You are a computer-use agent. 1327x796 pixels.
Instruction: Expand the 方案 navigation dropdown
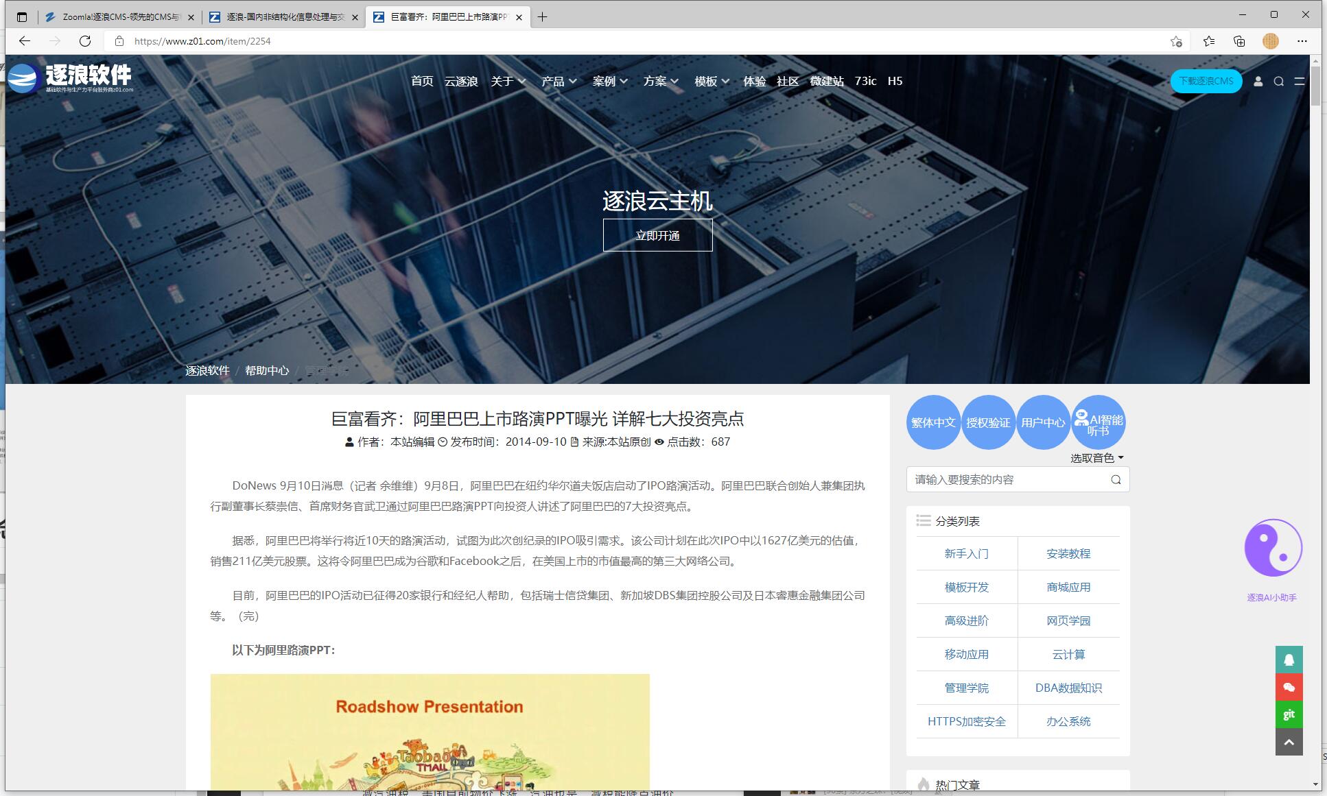pyautogui.click(x=660, y=81)
